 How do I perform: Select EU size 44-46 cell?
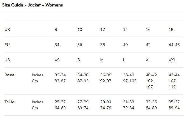174,45
